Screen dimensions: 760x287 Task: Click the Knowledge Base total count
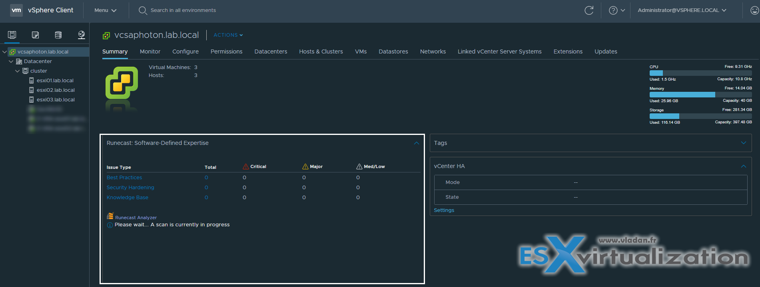tap(206, 198)
